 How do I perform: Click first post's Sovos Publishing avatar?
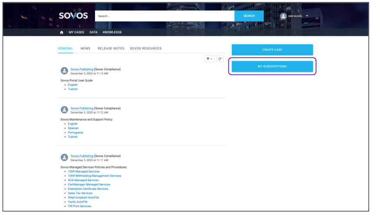point(64,71)
